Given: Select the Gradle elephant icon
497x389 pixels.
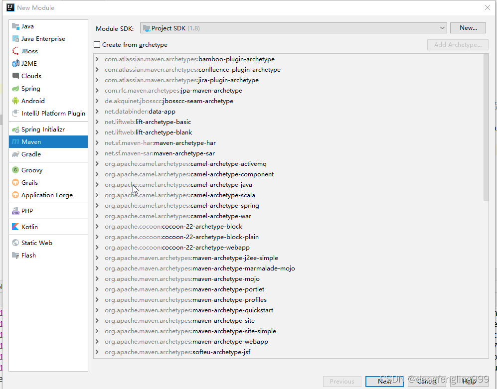Looking at the screenshot, I should coord(15,154).
